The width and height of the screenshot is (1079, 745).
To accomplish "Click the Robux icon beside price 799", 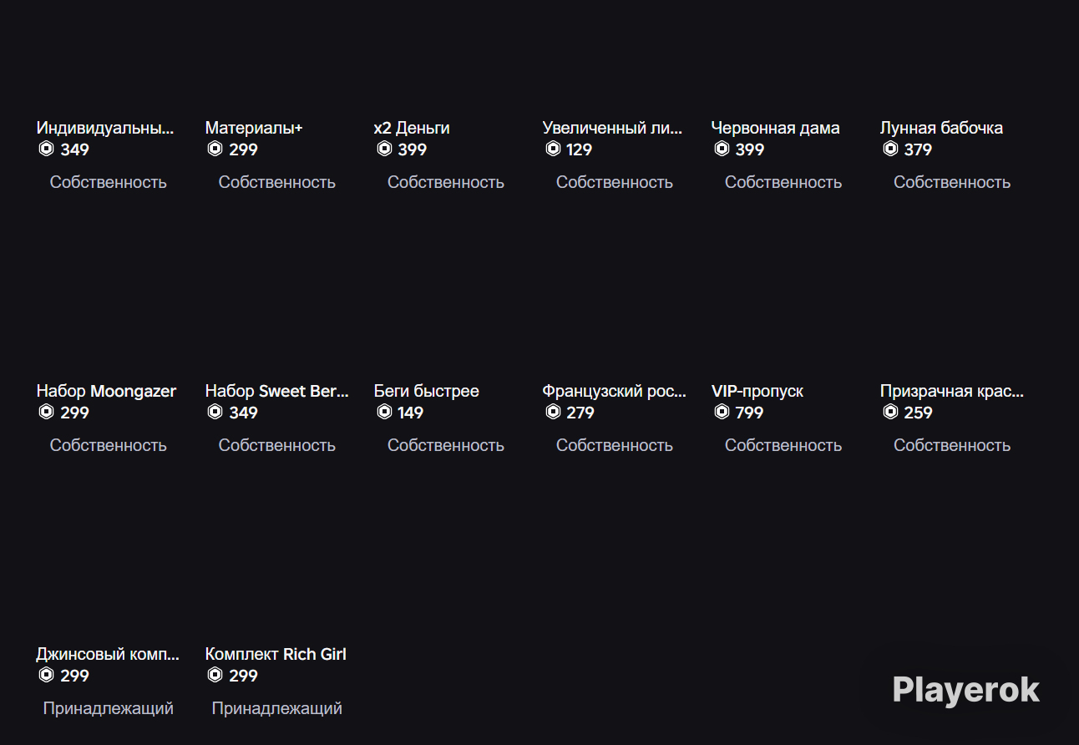I will pyautogui.click(x=722, y=412).
